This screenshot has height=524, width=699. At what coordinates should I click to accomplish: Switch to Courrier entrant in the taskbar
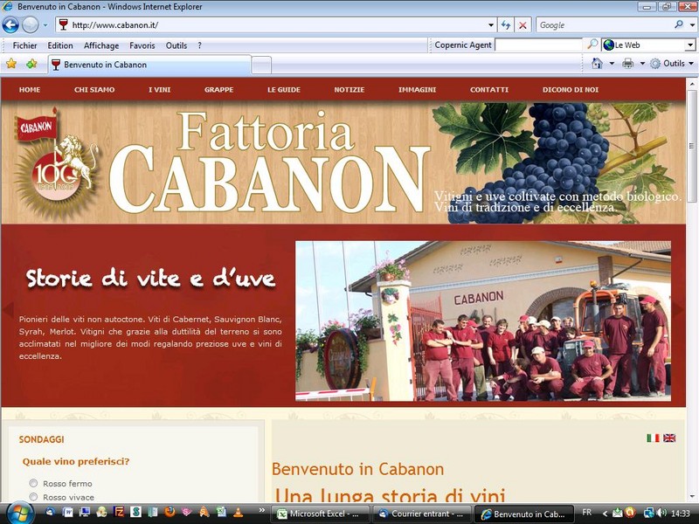tap(421, 514)
